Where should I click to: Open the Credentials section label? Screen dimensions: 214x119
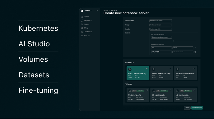[88, 32]
